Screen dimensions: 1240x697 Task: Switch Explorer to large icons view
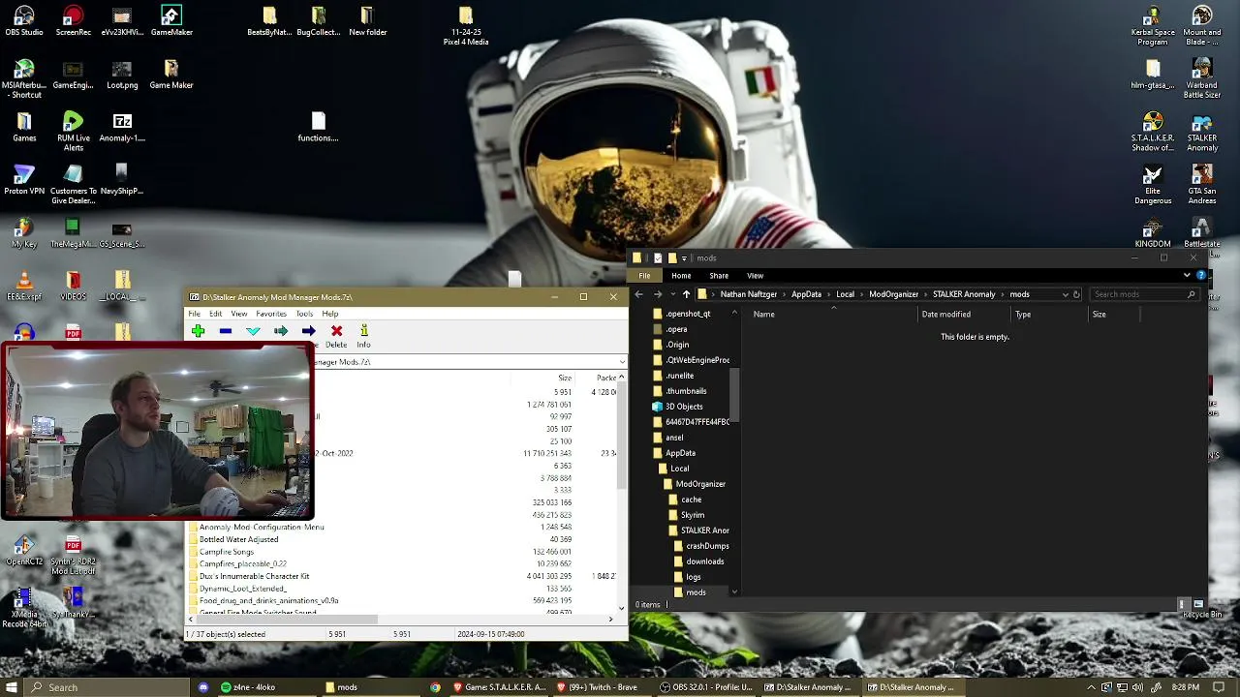tap(1198, 604)
